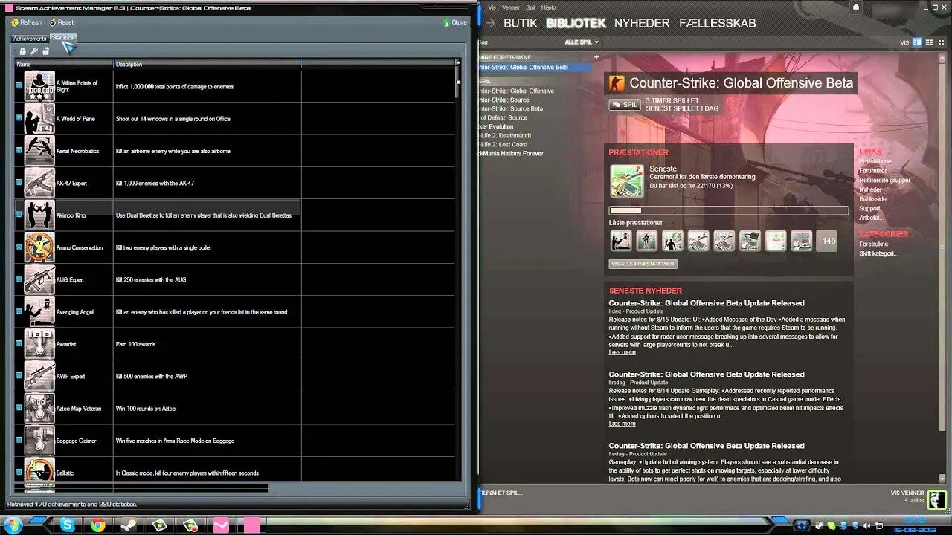The image size is (952, 535).
Task: Click the Awardist achievement icon
Action: tap(39, 344)
